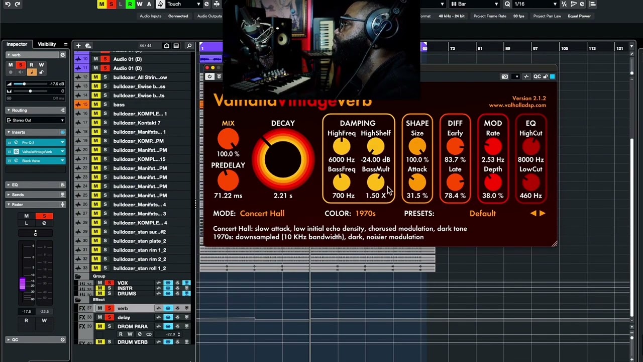Open the quantize panel e icon
The width and height of the screenshot is (643, 362).
click(x=582, y=4)
